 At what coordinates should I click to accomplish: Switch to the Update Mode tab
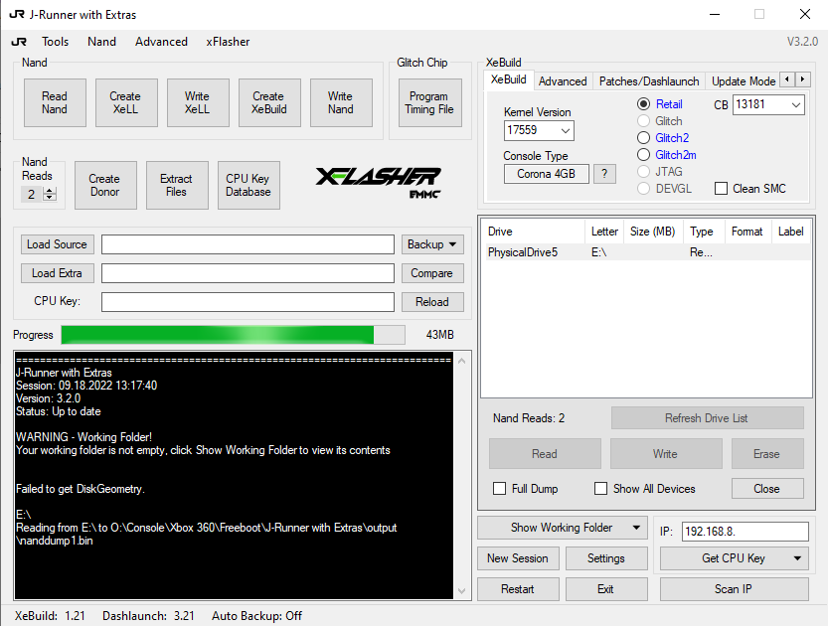(x=744, y=81)
